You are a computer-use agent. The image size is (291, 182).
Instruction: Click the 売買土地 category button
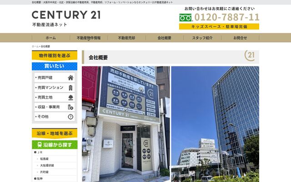click(55, 97)
